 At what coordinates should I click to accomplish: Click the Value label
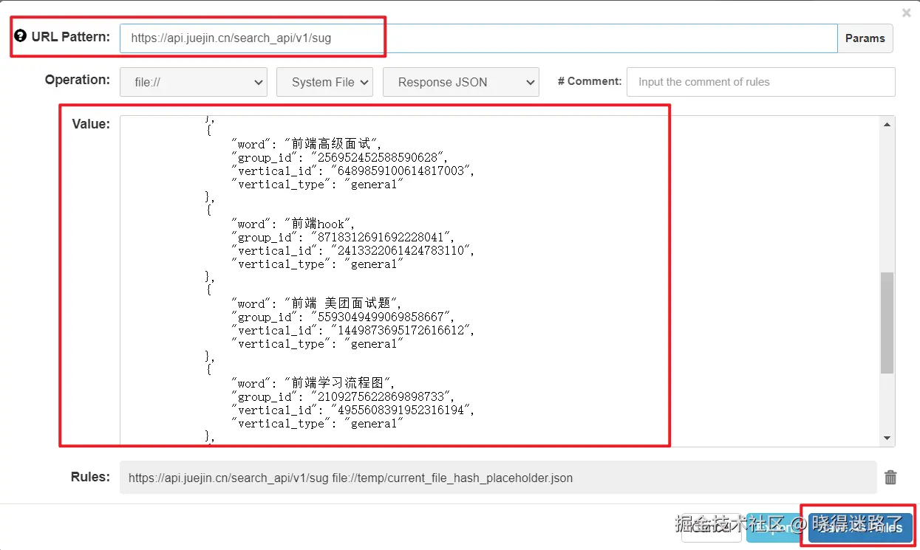coord(91,124)
